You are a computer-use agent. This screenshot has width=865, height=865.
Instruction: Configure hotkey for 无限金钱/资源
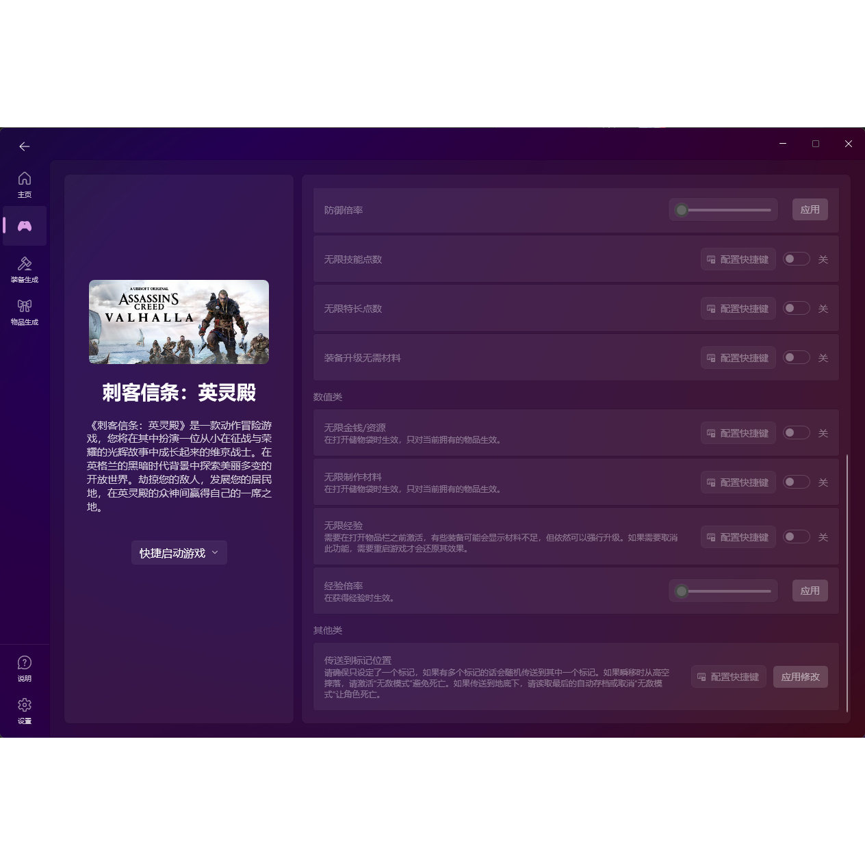point(738,433)
